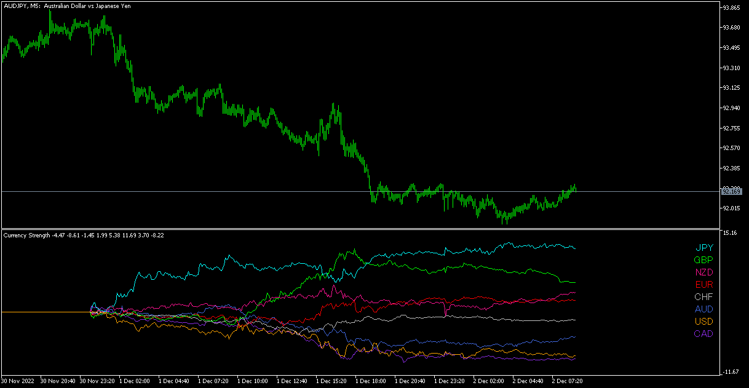
Task: Select the EUR legend label
Action: point(703,285)
